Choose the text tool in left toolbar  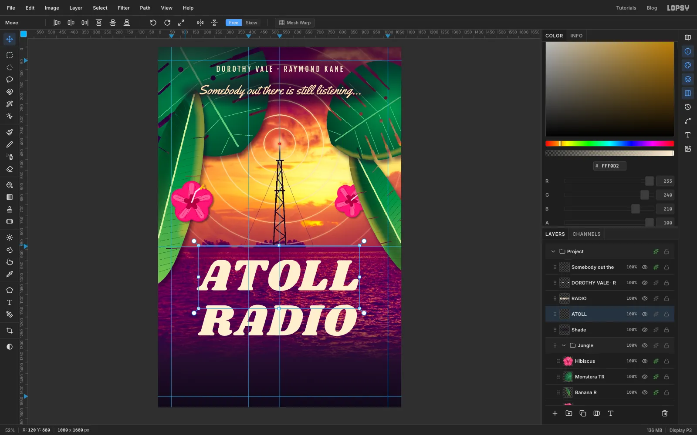click(10, 302)
